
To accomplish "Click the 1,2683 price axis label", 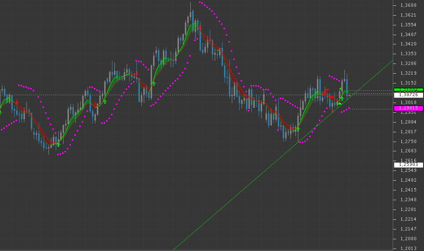I will (x=408, y=150).
